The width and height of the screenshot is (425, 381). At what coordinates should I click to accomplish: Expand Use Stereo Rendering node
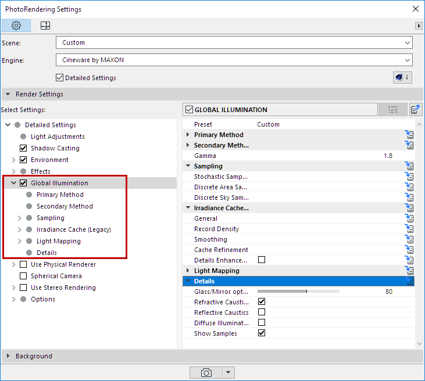click(x=13, y=287)
